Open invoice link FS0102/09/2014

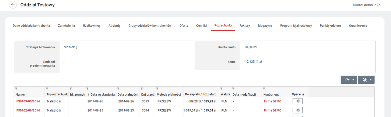28,111
